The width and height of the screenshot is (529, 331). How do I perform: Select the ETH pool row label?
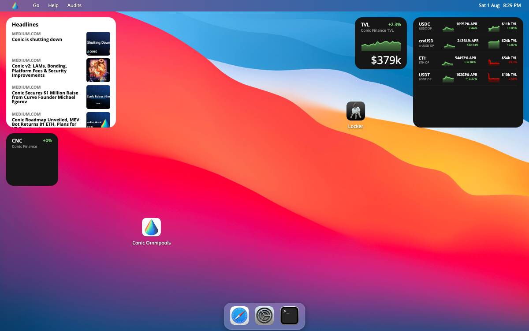(x=423, y=58)
